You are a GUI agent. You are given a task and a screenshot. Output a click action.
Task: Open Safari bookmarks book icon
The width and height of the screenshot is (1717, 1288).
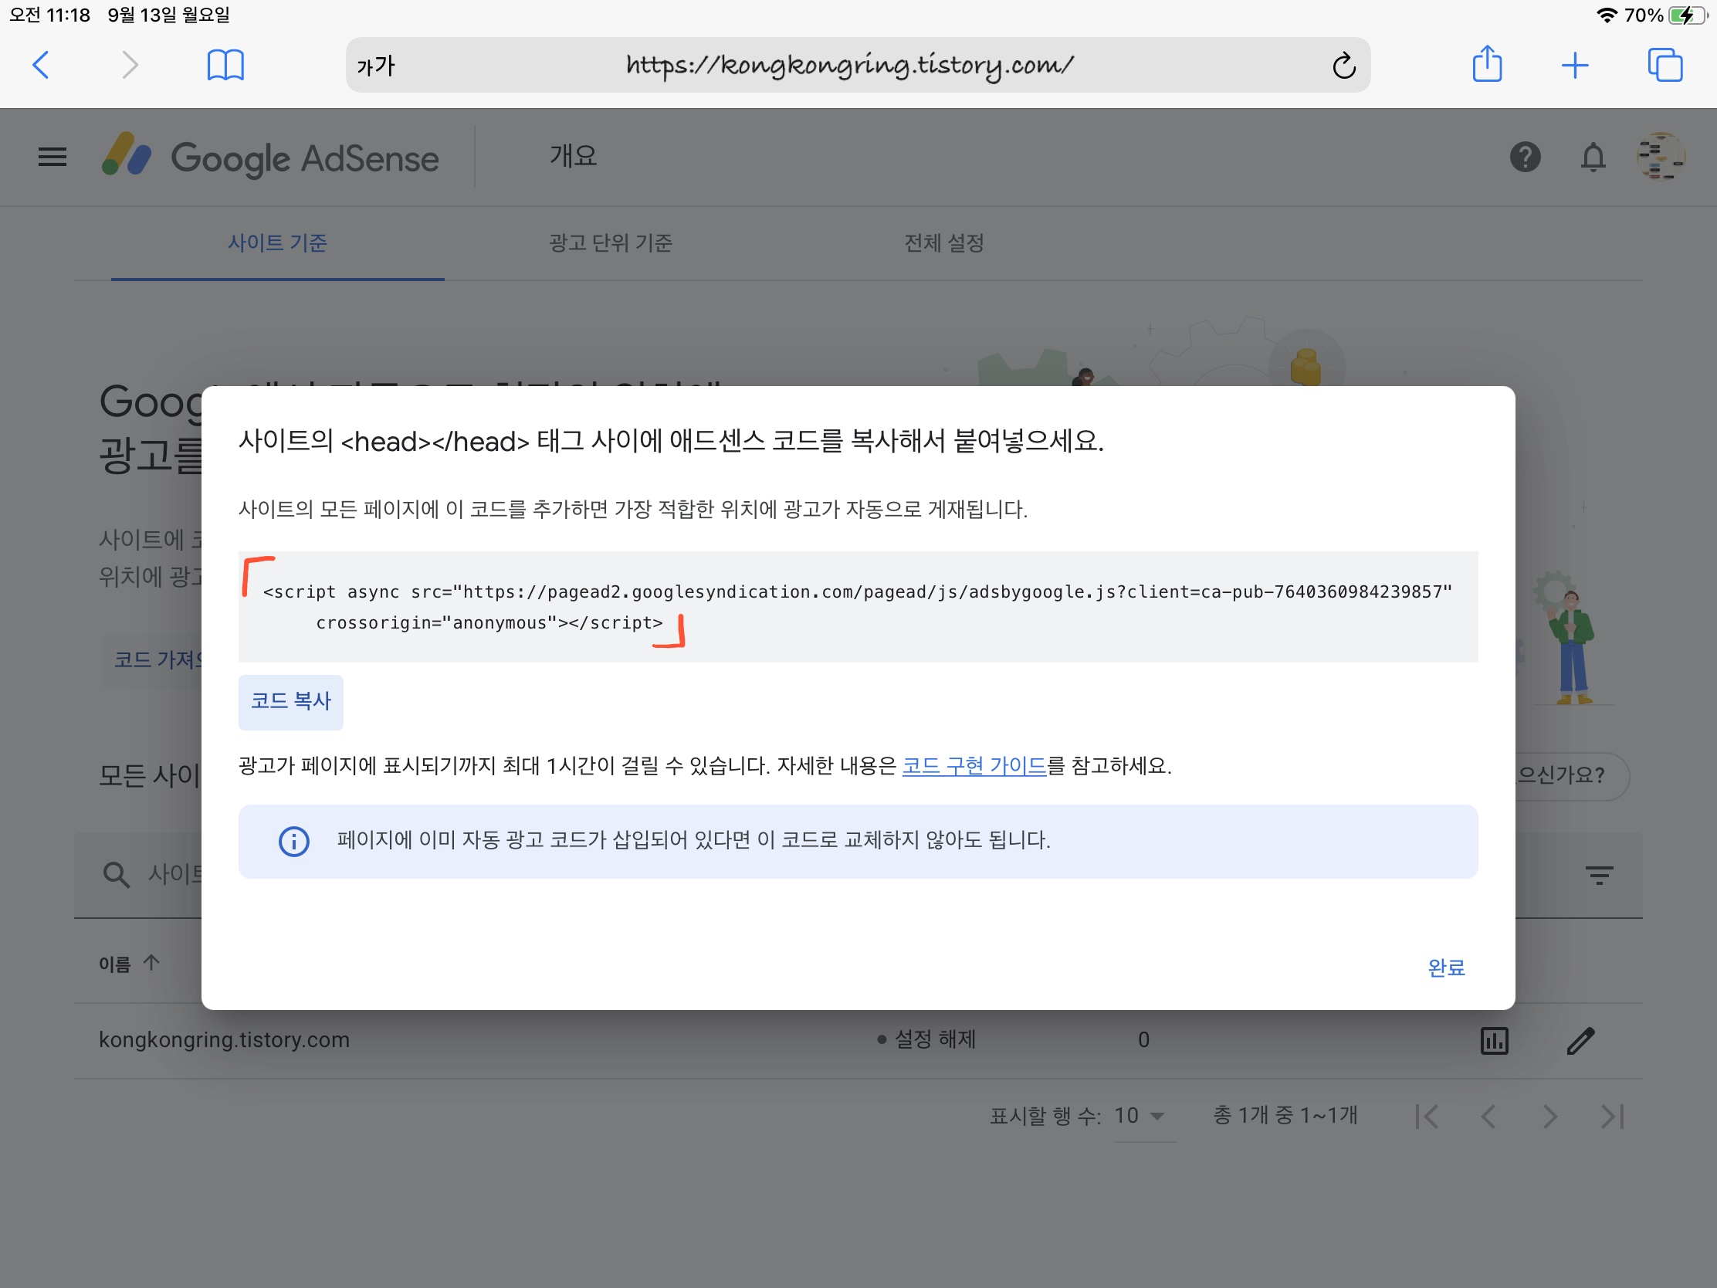point(225,65)
